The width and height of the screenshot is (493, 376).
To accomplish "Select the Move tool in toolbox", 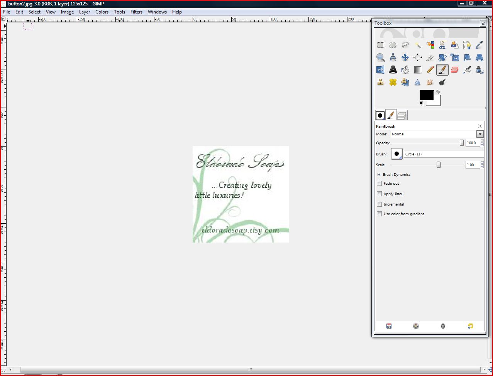I will click(405, 57).
